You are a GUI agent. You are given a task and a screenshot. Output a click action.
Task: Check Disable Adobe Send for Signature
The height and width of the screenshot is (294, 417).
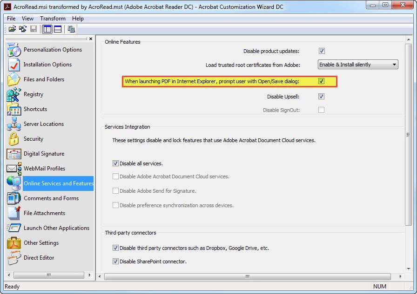pos(115,191)
